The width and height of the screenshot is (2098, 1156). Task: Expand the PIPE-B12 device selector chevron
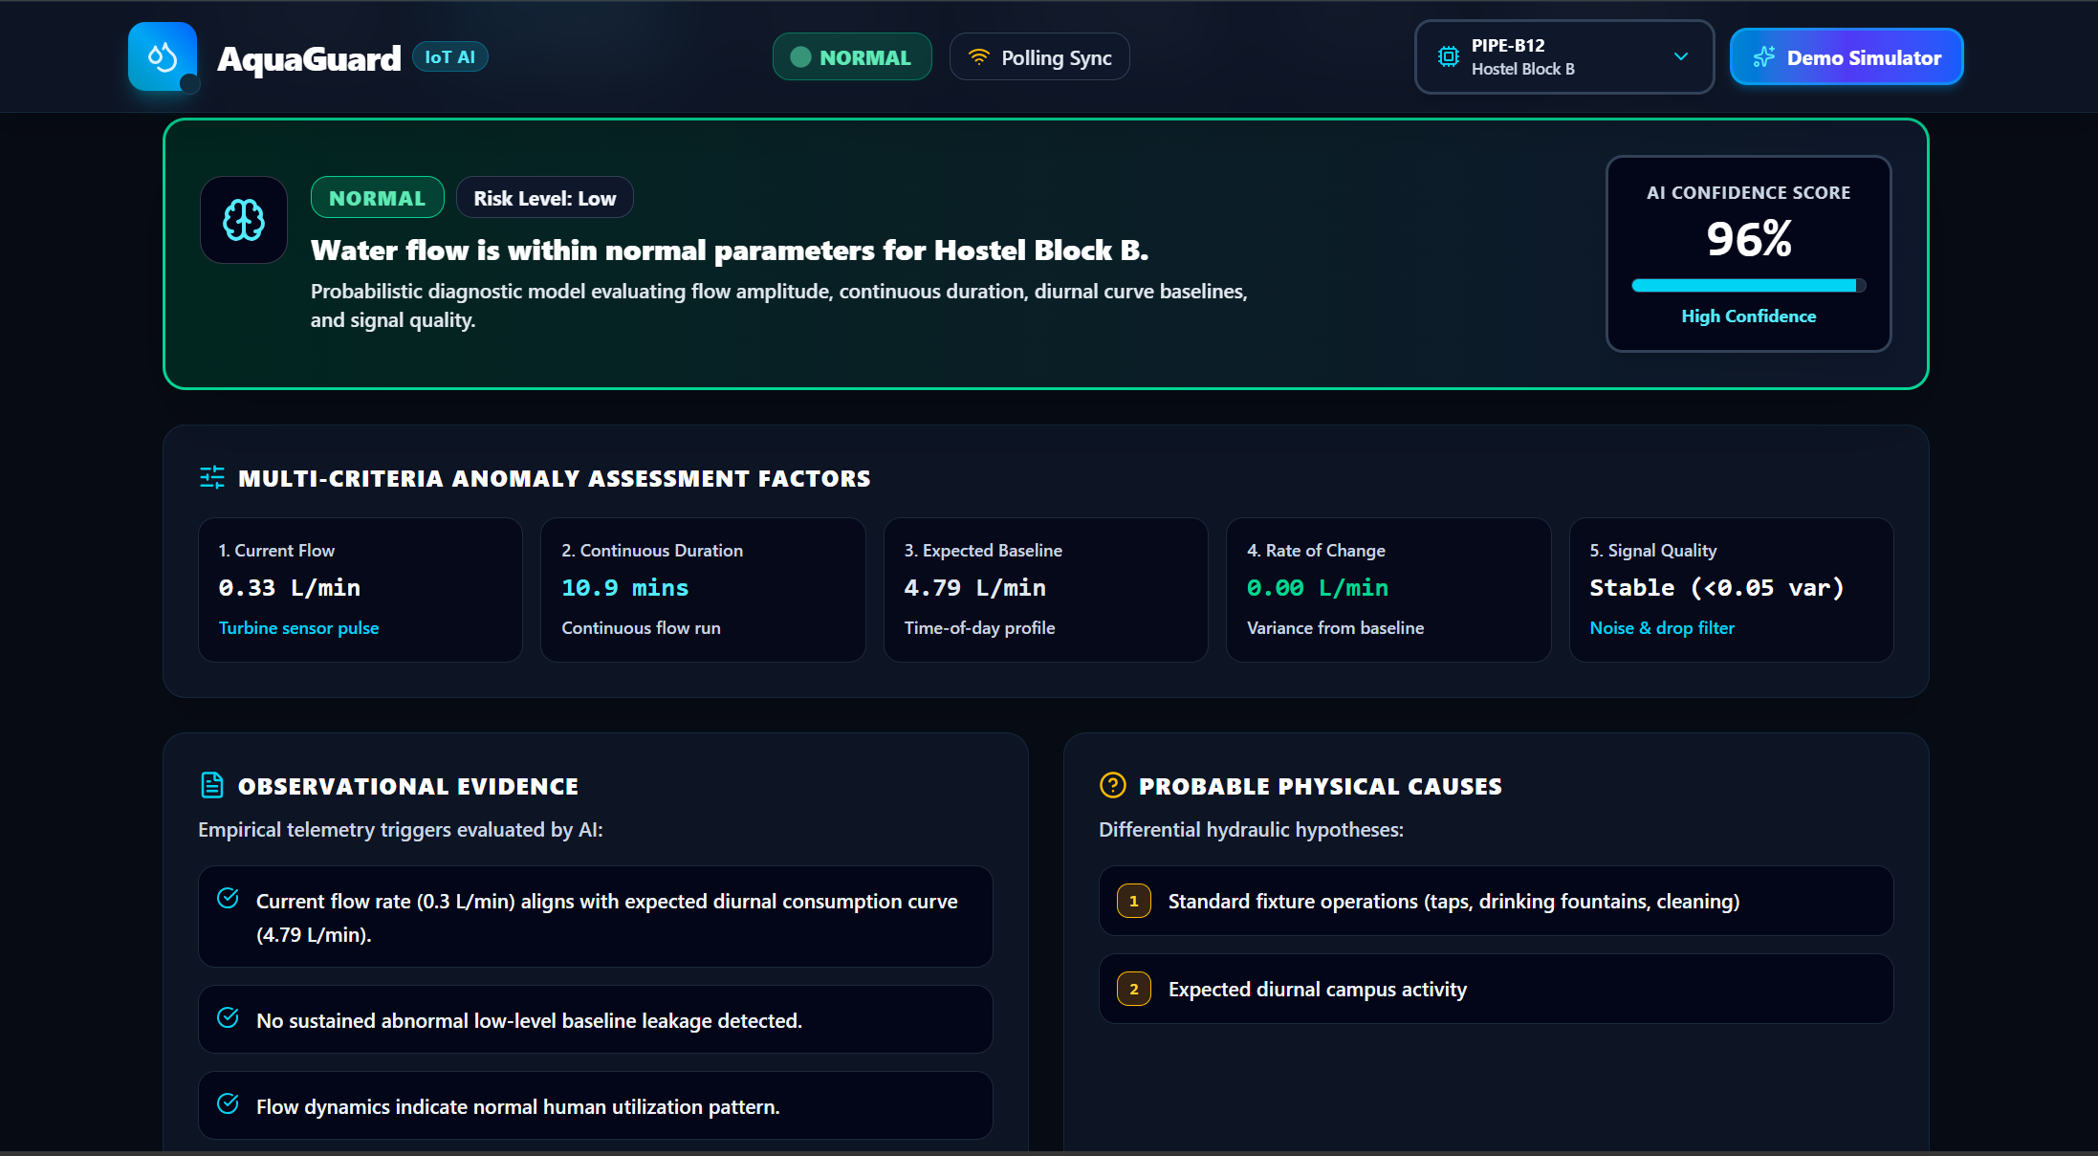point(1681,56)
